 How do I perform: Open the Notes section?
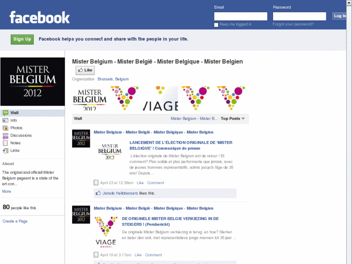(x=15, y=143)
